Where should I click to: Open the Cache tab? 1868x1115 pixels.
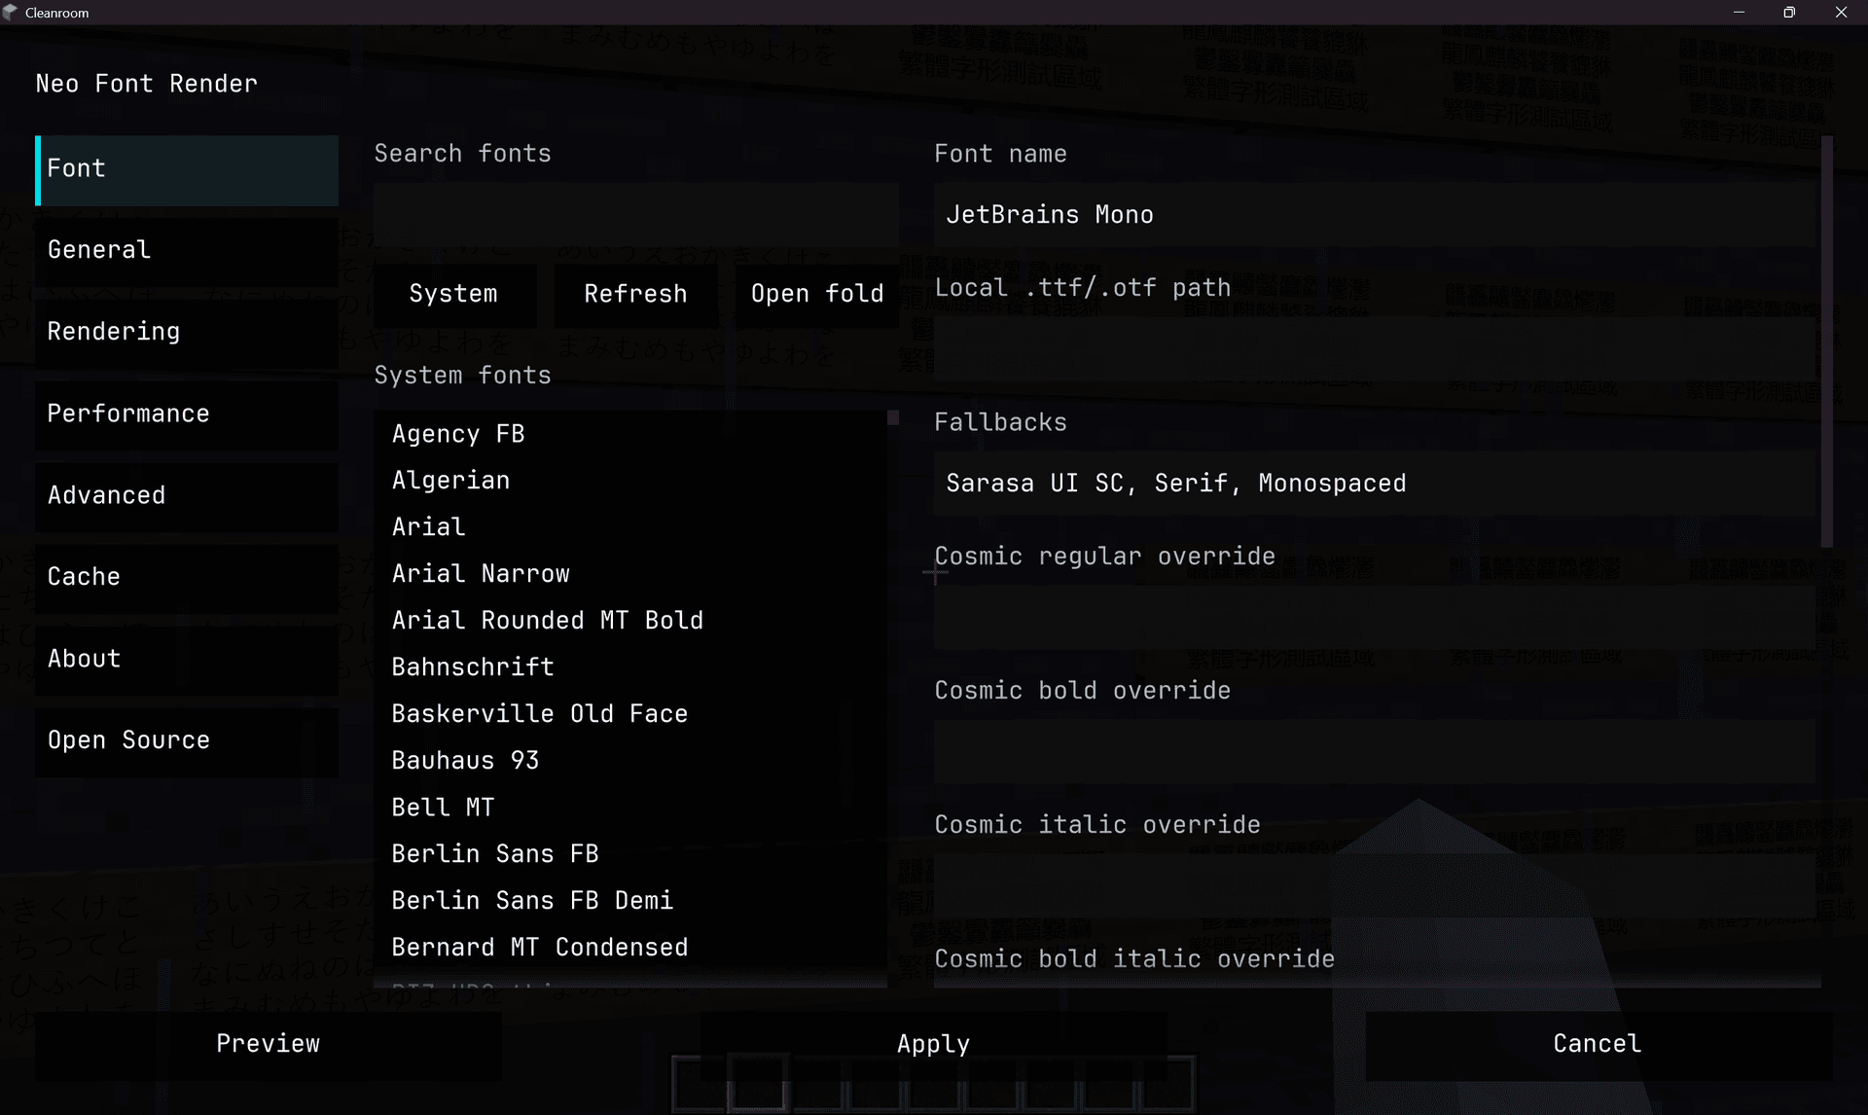pyautogui.click(x=187, y=578)
